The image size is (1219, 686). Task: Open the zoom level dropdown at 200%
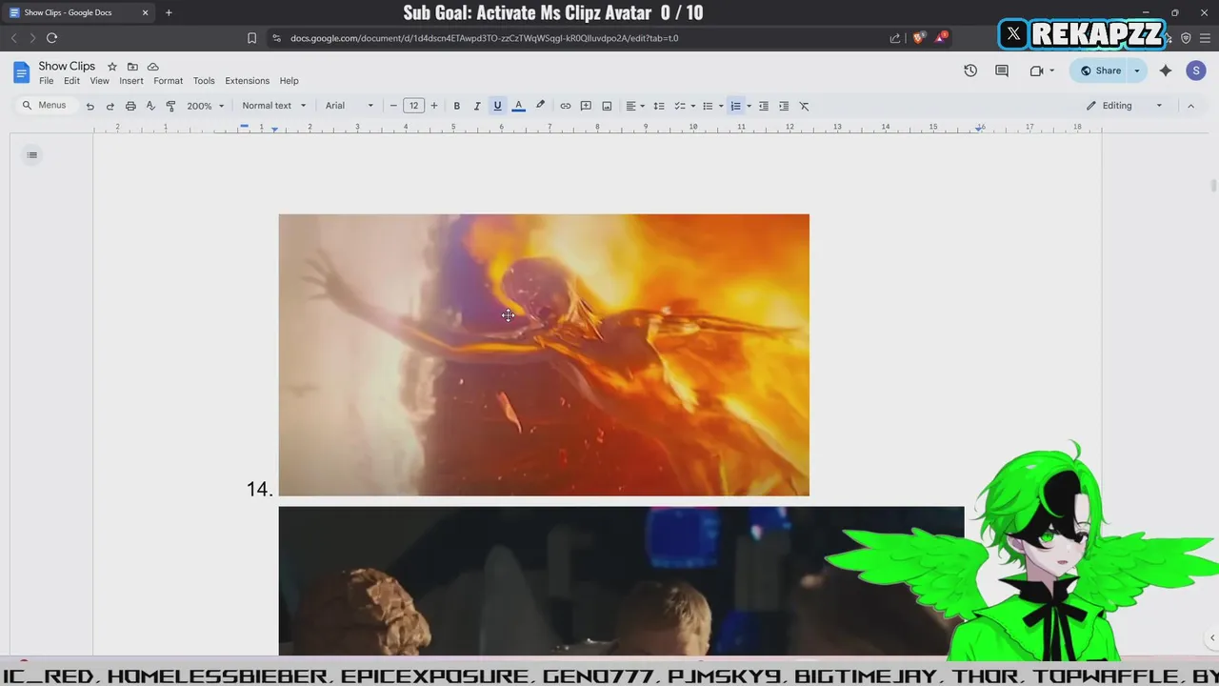coord(206,106)
